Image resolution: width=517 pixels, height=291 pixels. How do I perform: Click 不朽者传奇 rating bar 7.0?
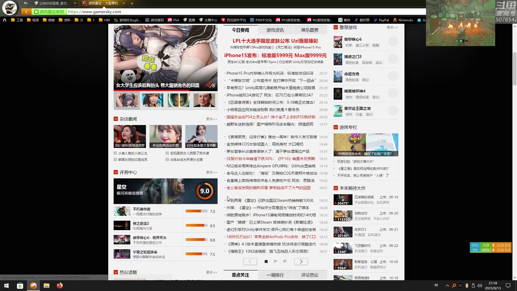(197, 211)
